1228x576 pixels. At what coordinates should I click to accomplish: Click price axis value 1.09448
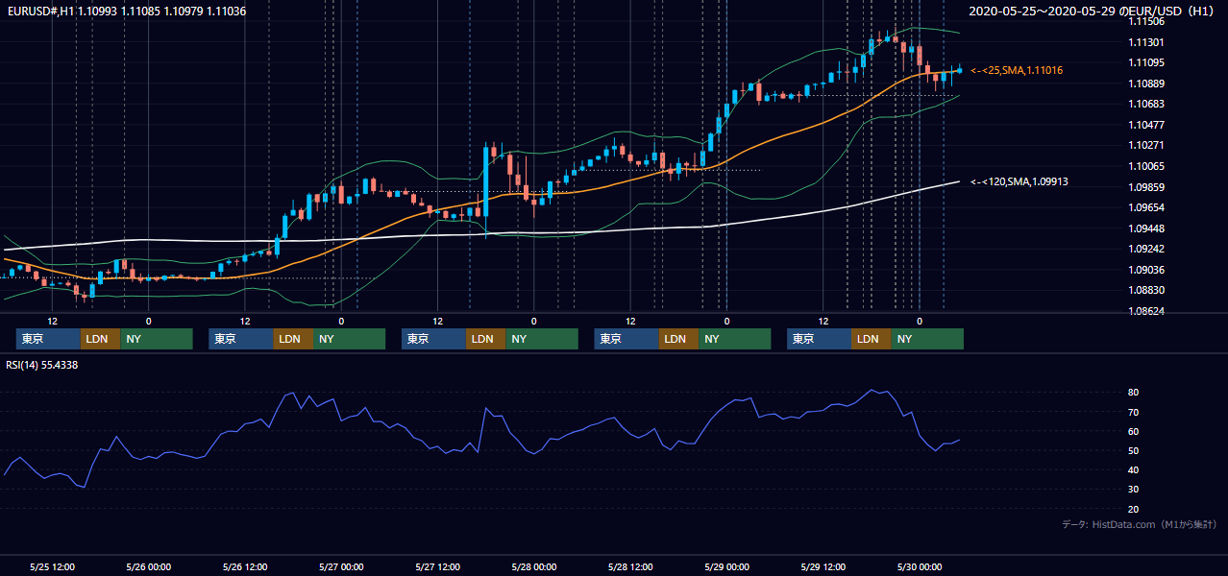coord(1146,228)
